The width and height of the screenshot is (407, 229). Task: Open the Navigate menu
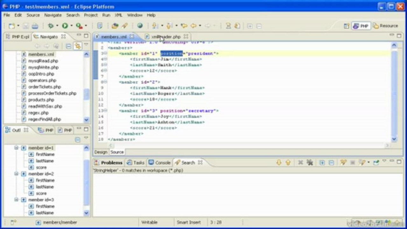[x=53, y=15]
